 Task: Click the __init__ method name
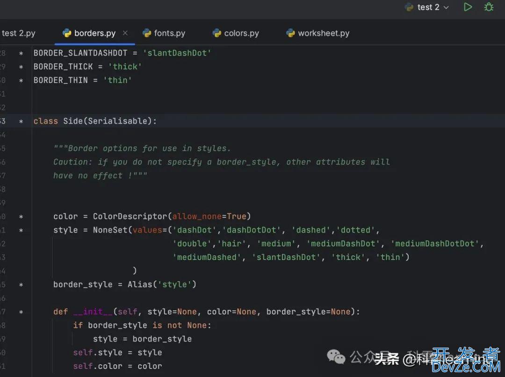click(93, 312)
